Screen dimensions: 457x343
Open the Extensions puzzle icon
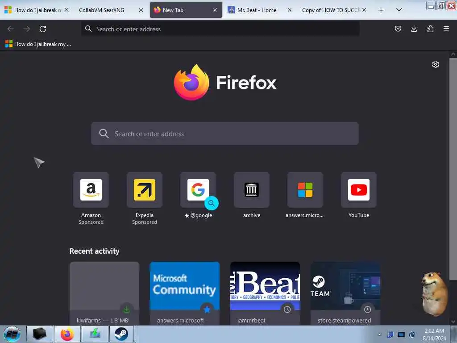[430, 29]
